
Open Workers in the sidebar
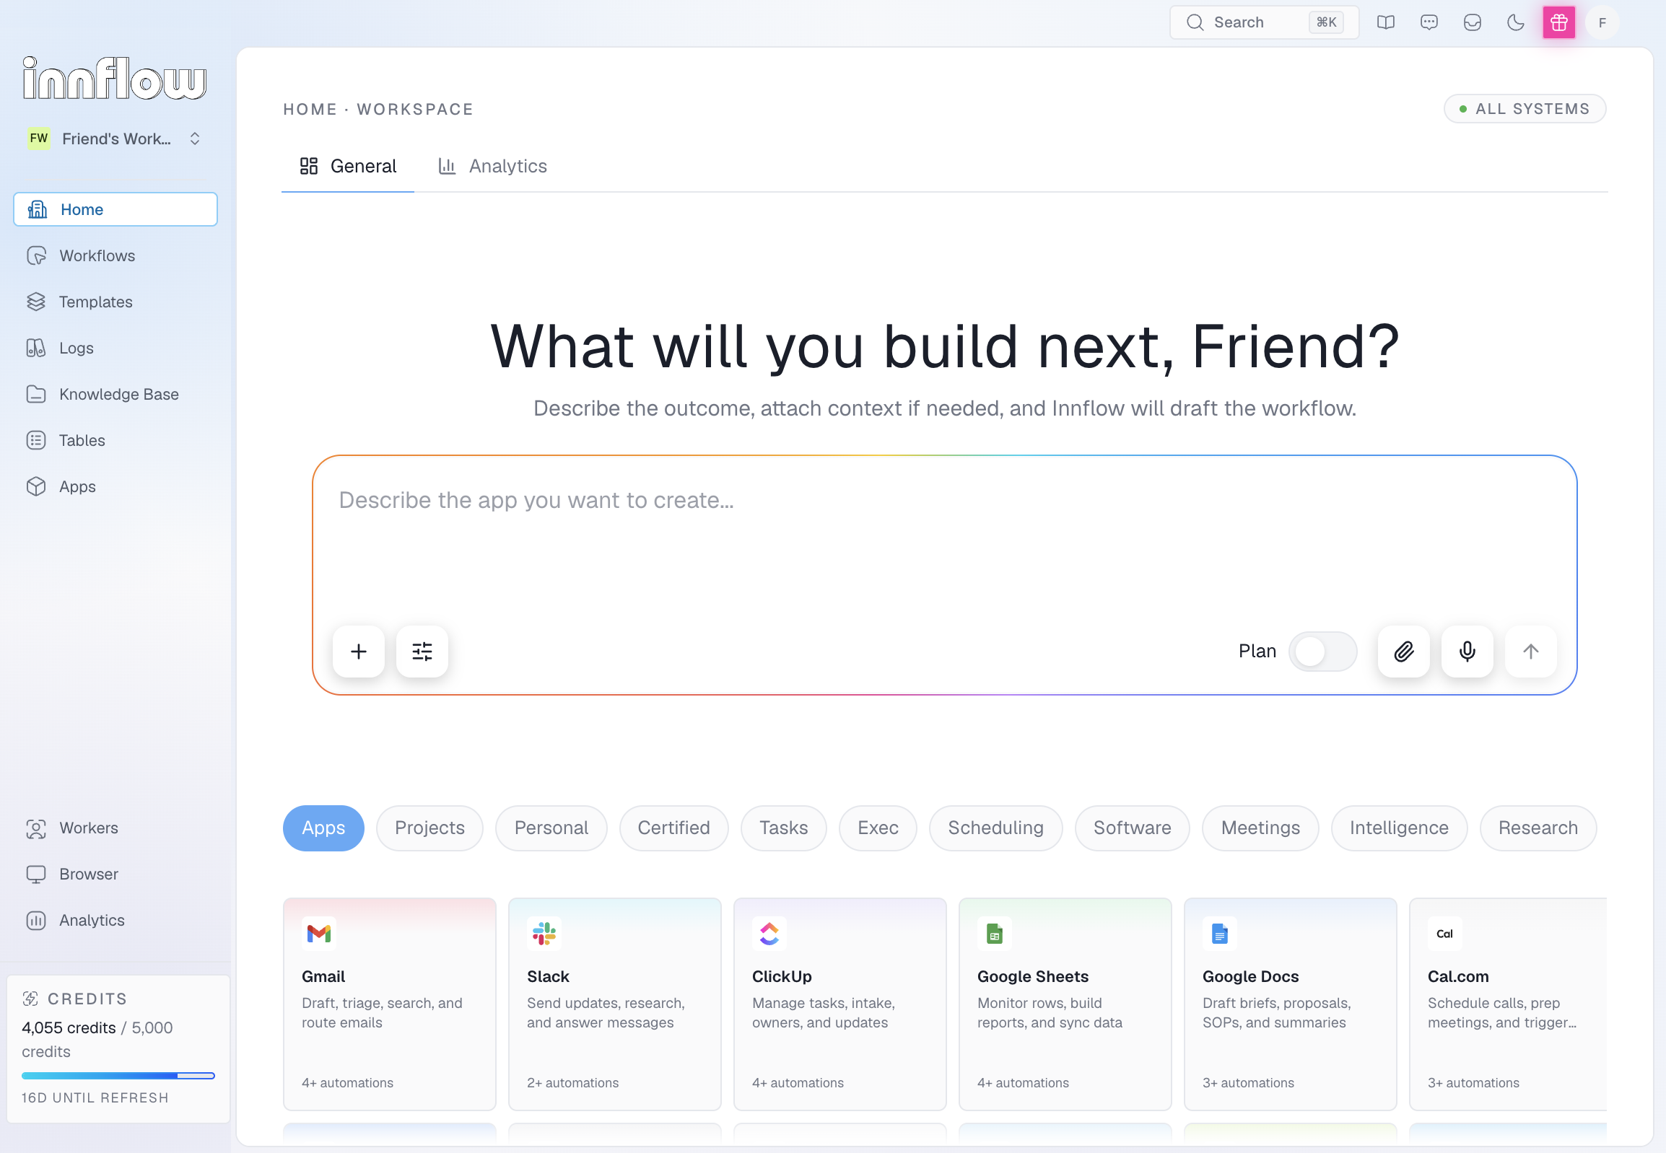click(x=115, y=828)
